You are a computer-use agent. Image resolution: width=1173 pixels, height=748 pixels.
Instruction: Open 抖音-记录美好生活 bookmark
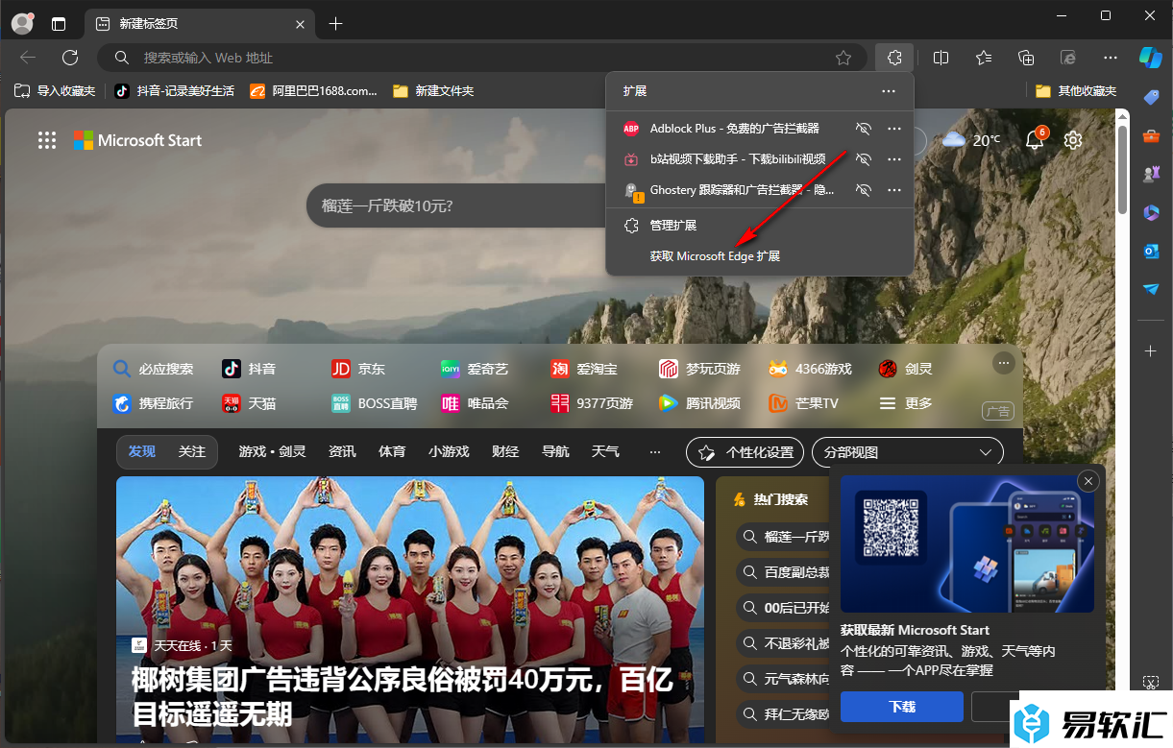tap(174, 90)
